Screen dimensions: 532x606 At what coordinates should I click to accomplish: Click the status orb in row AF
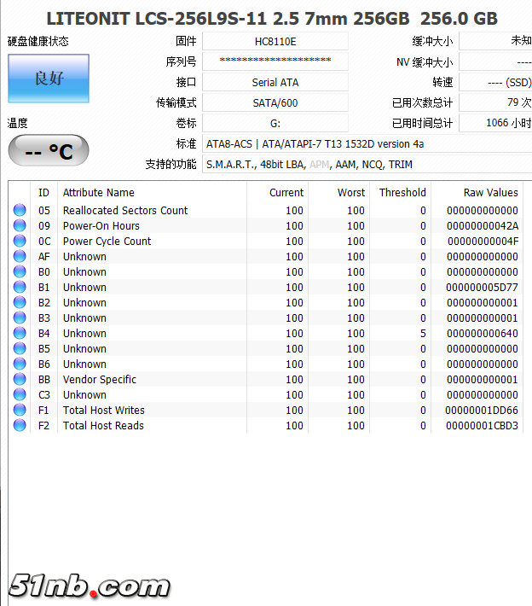pos(20,256)
